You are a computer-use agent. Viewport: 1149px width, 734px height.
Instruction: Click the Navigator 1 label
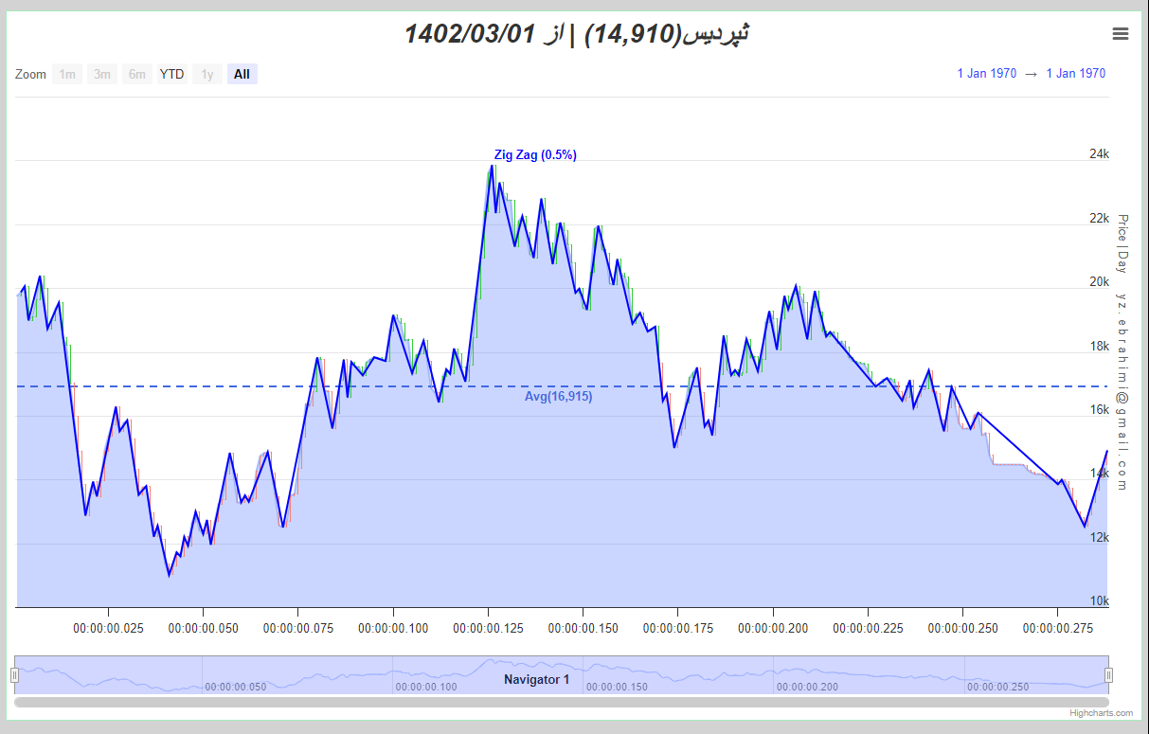537,679
